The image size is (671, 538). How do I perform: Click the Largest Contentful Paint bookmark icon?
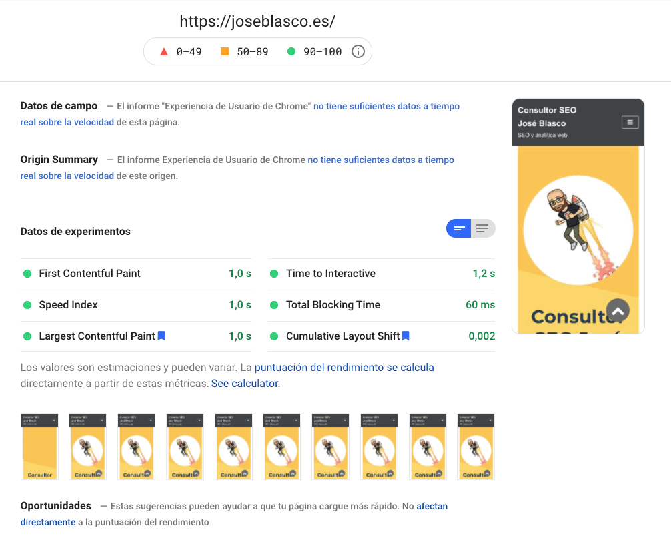click(x=161, y=336)
